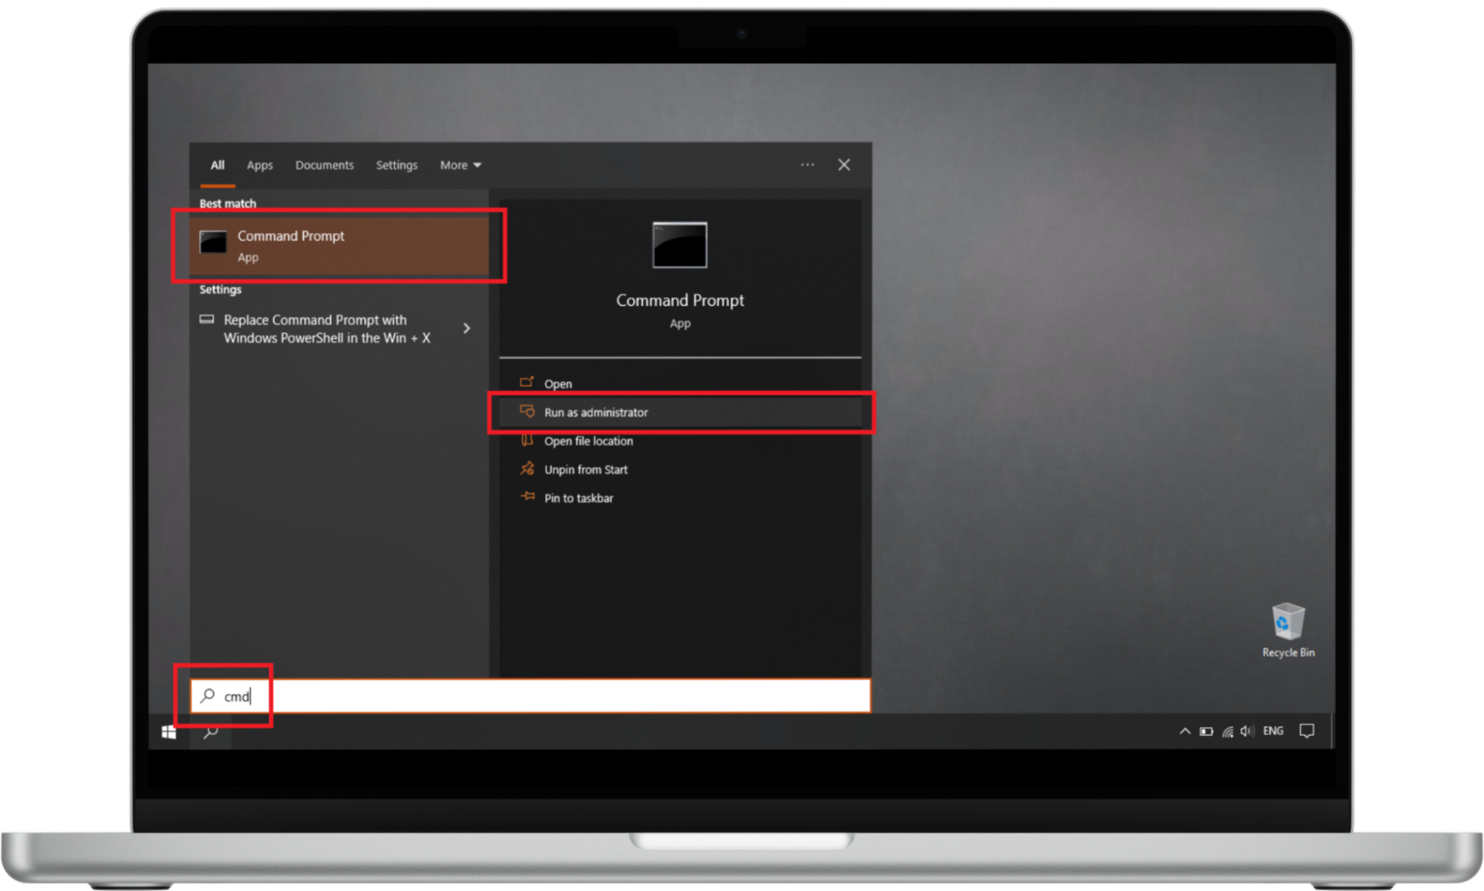Switch to the Apps search tab
This screenshot has height=891, width=1484.
point(260,165)
